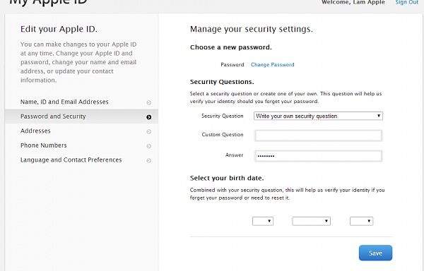Screen dimensions: 424x271
Task: Open the last birth date dropdown
Action: pos(361,221)
